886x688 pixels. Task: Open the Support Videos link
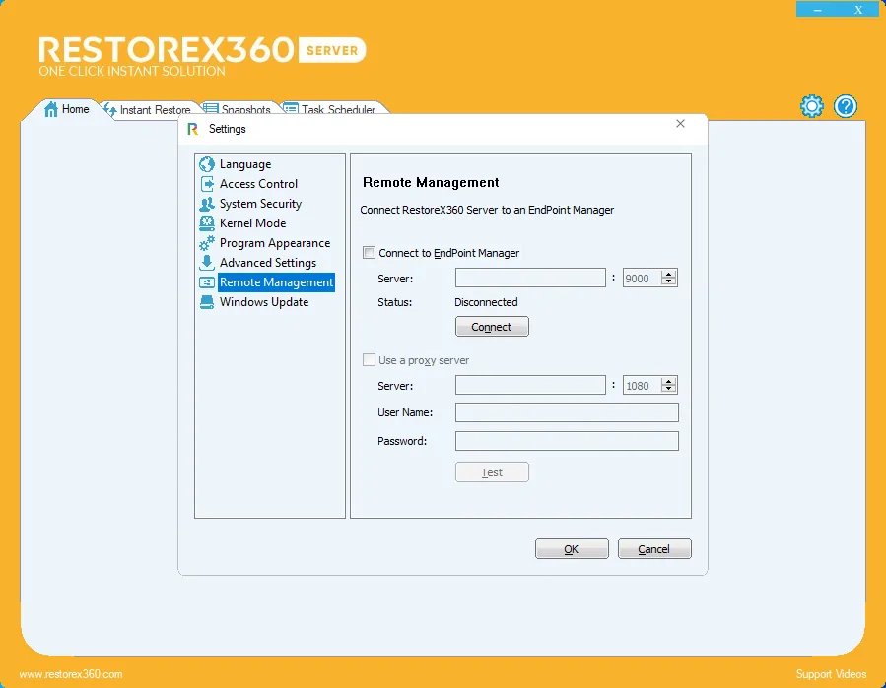point(831,674)
